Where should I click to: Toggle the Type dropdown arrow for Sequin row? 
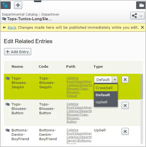click(115, 80)
